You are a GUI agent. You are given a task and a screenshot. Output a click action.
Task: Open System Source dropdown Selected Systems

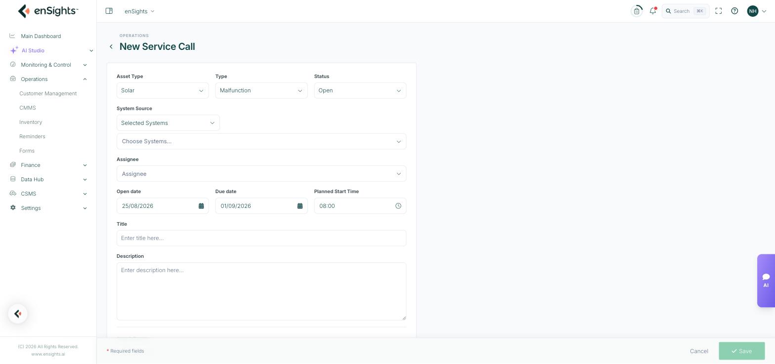click(x=168, y=123)
